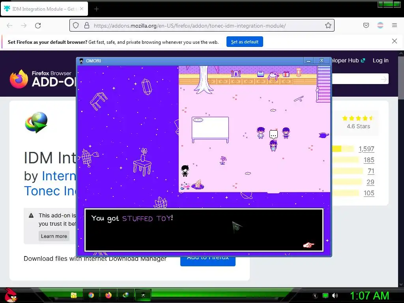Screen dimensions: 404x303
Task: Click the padlock site info icon
Action: click(x=87, y=25)
